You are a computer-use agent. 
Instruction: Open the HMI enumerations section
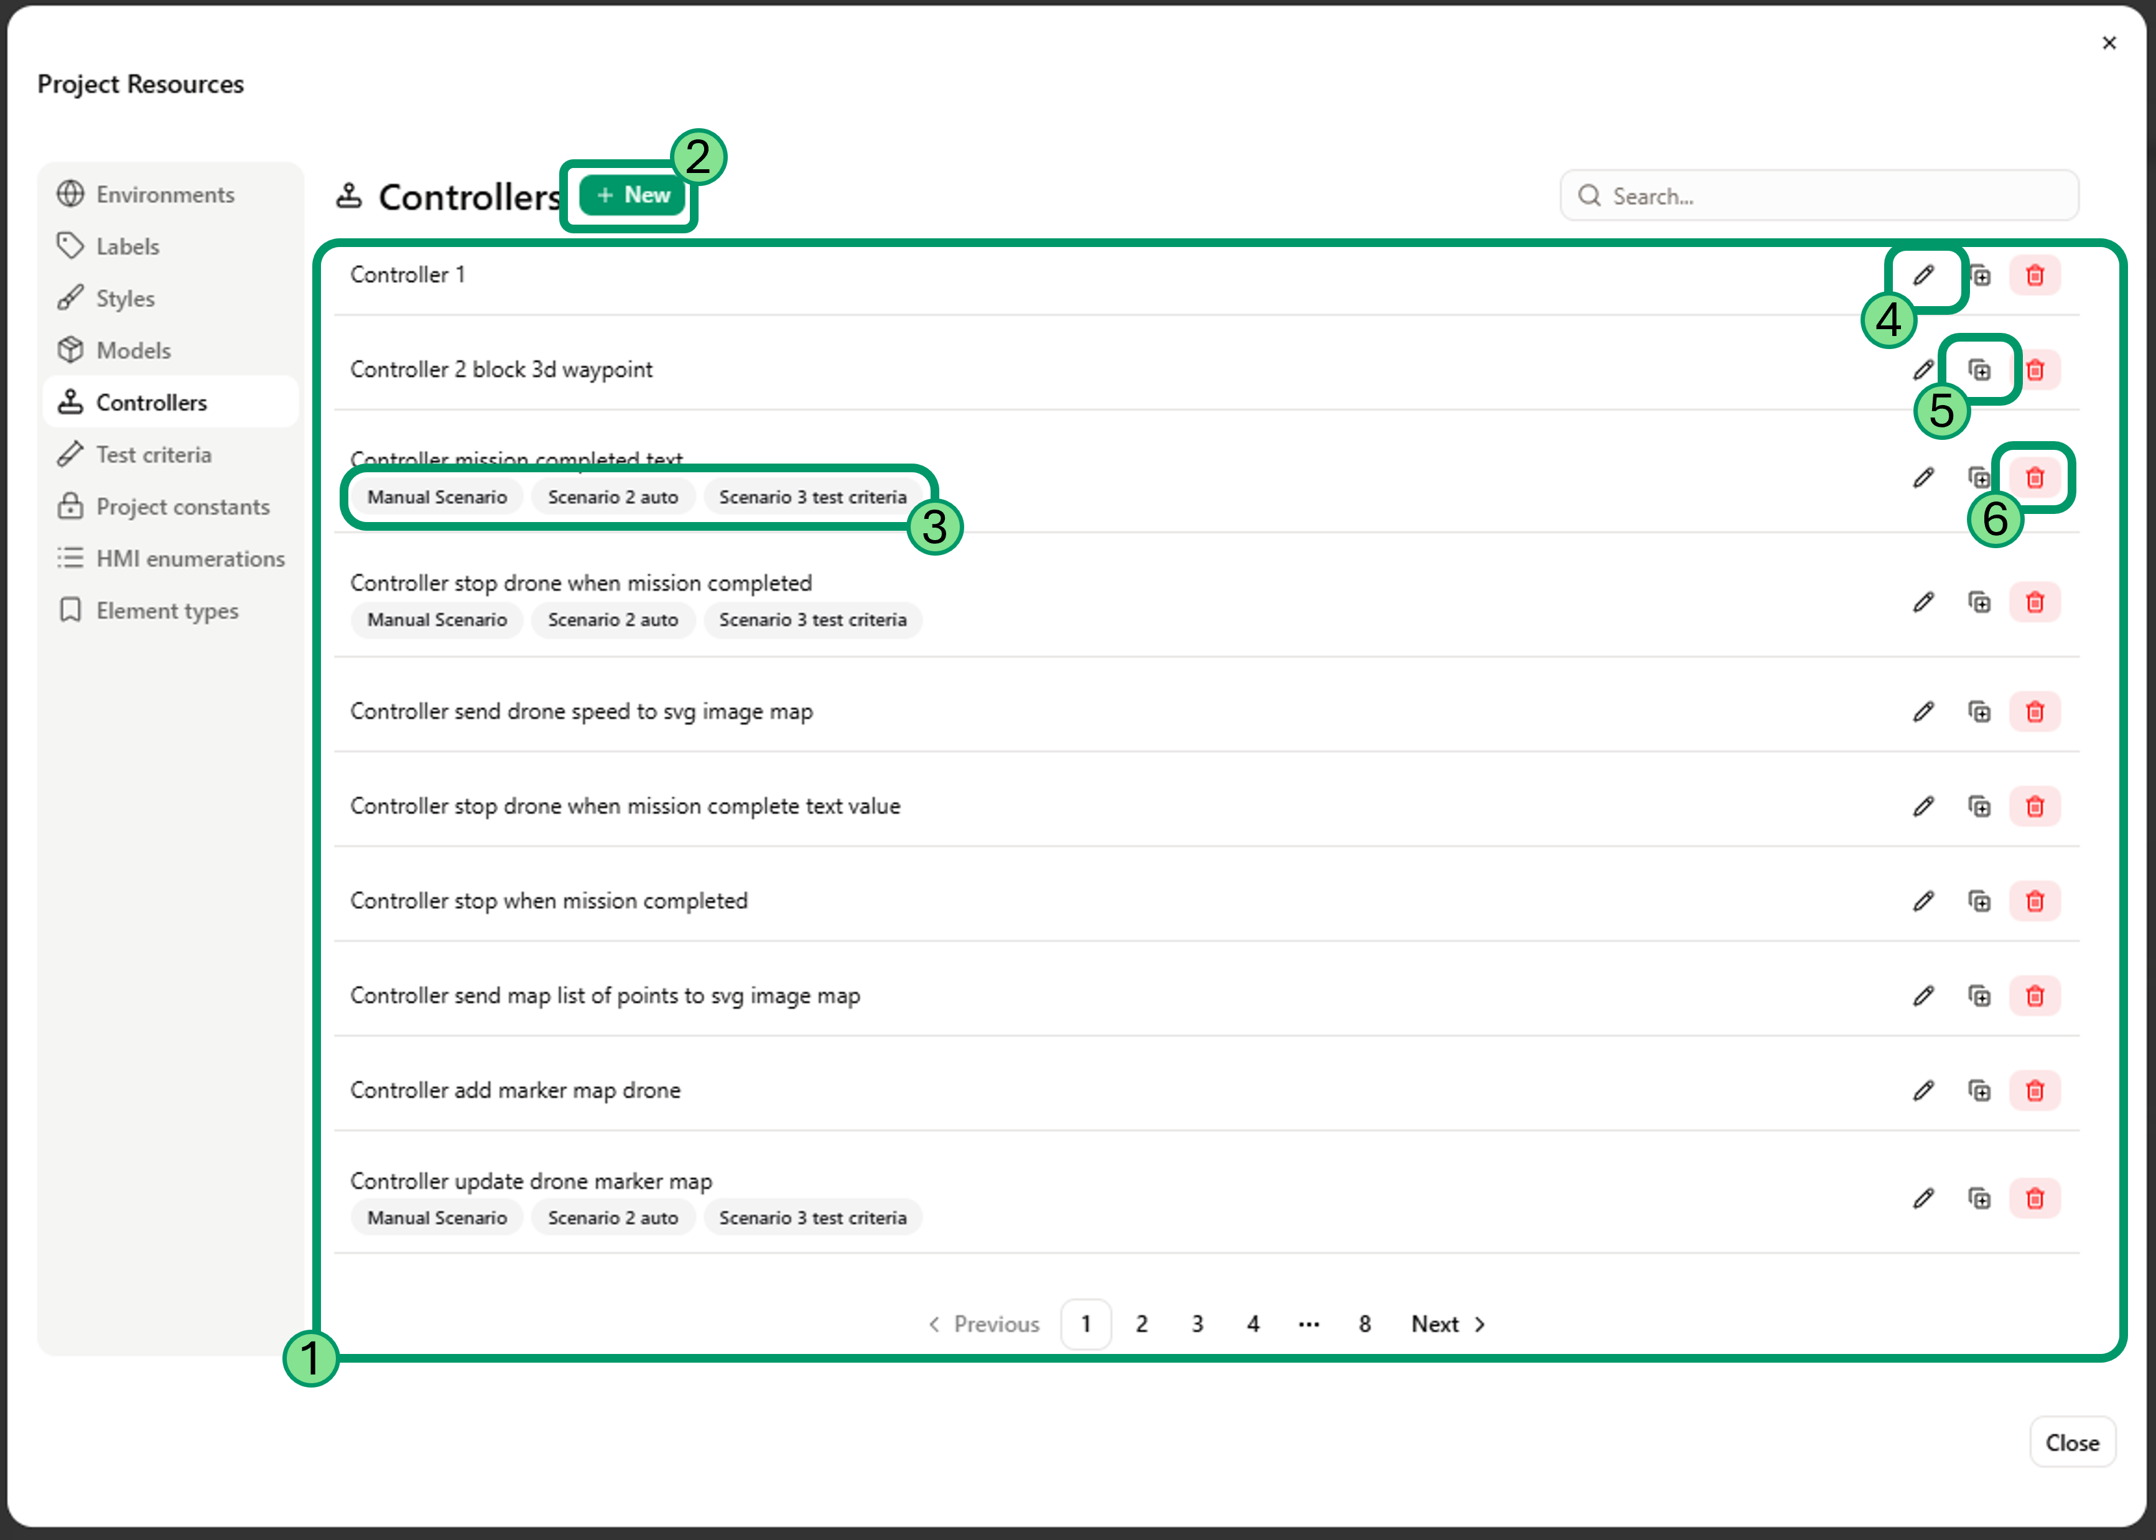pyautogui.click(x=190, y=559)
